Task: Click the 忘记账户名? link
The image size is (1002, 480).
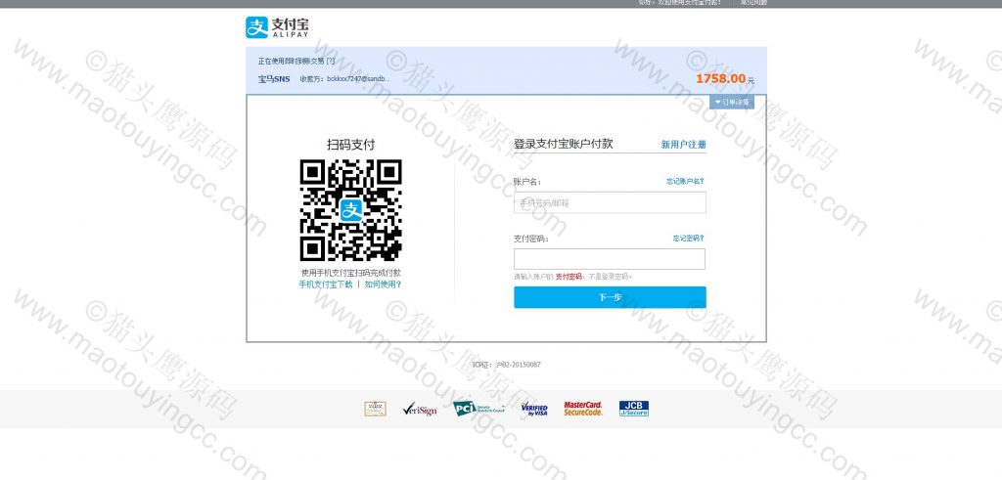Action: point(685,181)
